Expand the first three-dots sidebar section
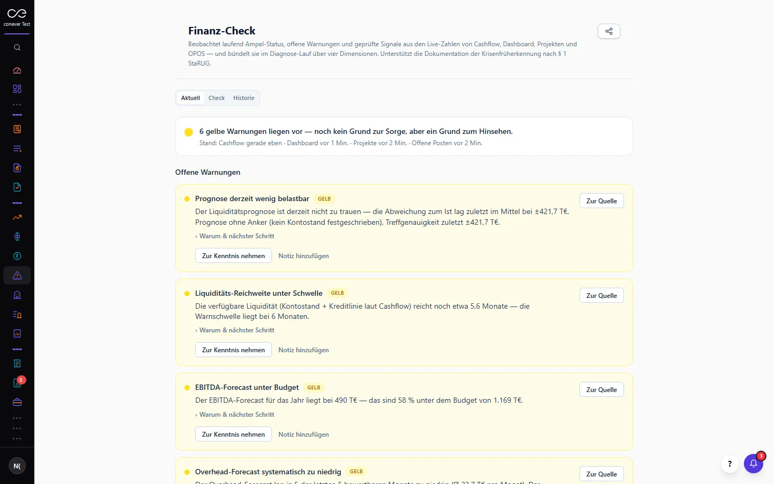 (17, 105)
